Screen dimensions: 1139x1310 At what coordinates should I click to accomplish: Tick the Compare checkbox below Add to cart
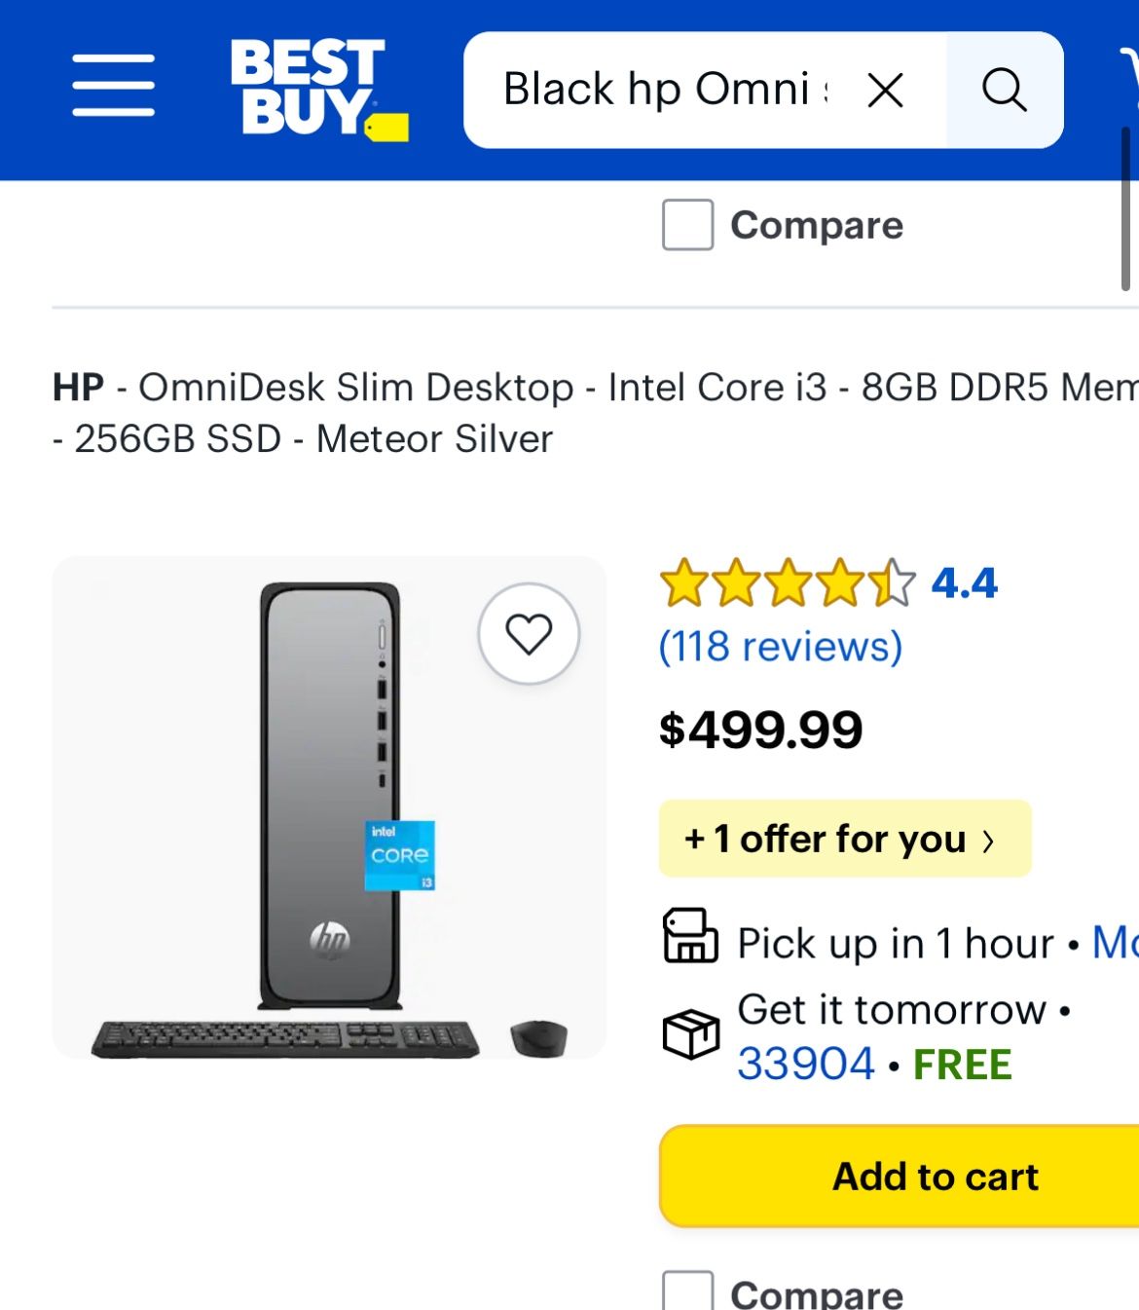click(x=687, y=1292)
